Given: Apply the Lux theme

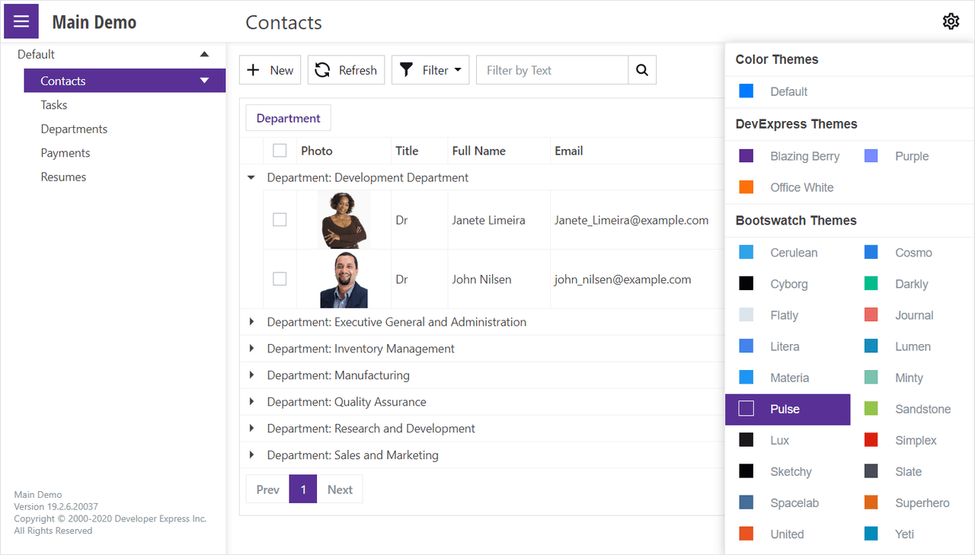Looking at the screenshot, I should 788,440.
